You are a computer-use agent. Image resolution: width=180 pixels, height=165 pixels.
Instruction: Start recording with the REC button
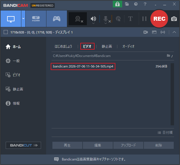159,19
